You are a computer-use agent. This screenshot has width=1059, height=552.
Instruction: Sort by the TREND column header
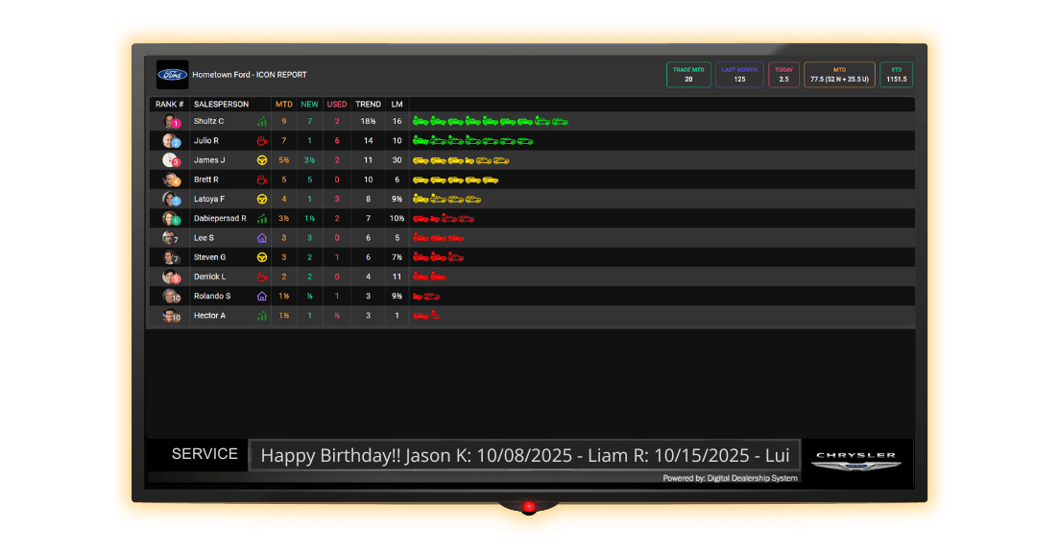368,104
